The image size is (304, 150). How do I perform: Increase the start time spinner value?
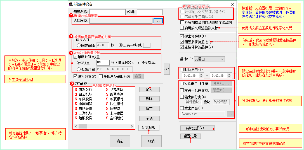tap(201, 74)
